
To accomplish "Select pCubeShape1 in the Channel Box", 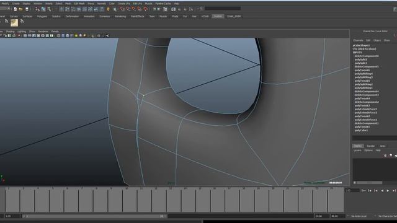I will pos(361,45).
